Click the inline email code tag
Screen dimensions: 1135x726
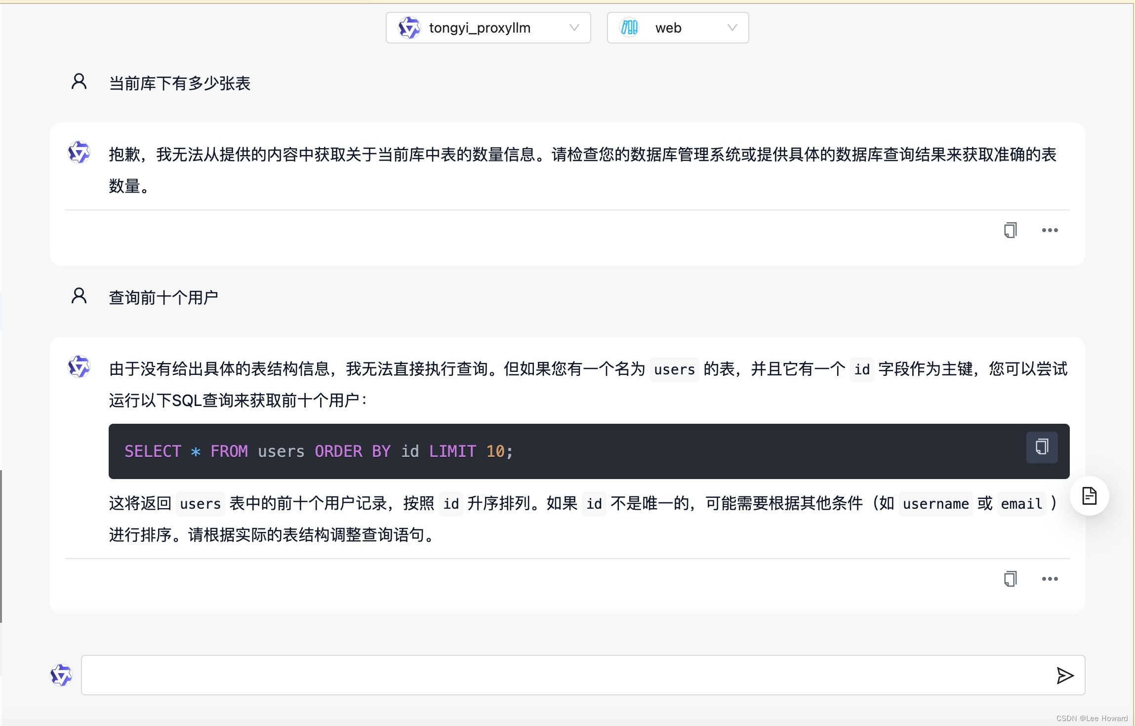(x=1021, y=504)
